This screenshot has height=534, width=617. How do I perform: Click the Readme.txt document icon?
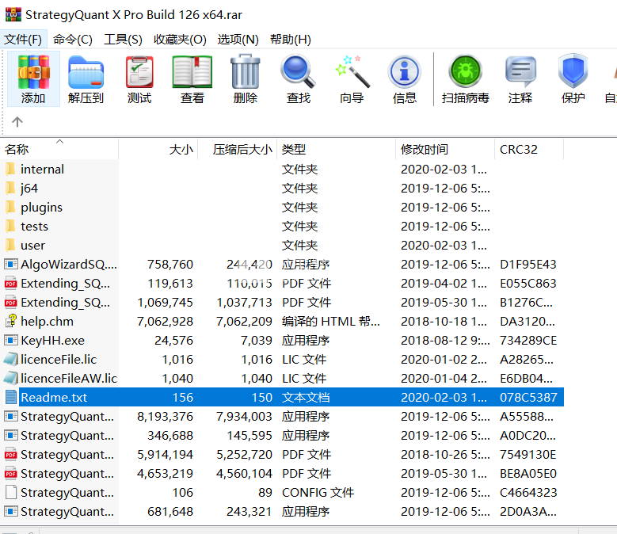[x=11, y=397]
